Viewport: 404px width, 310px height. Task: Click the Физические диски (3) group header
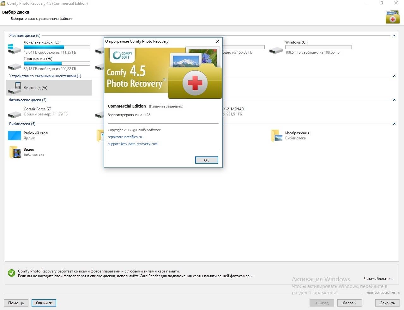click(28, 100)
